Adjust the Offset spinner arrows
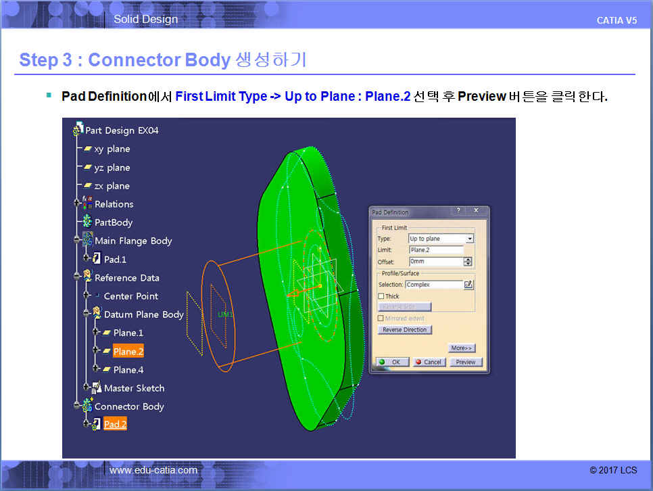 [x=468, y=262]
